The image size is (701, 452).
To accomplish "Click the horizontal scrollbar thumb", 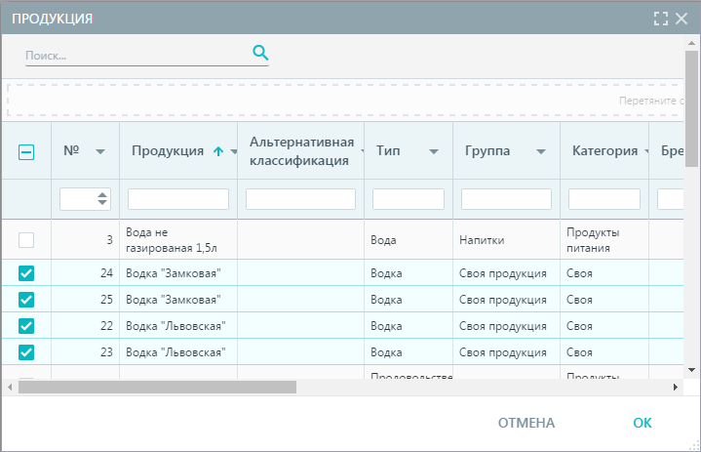I will (x=157, y=388).
